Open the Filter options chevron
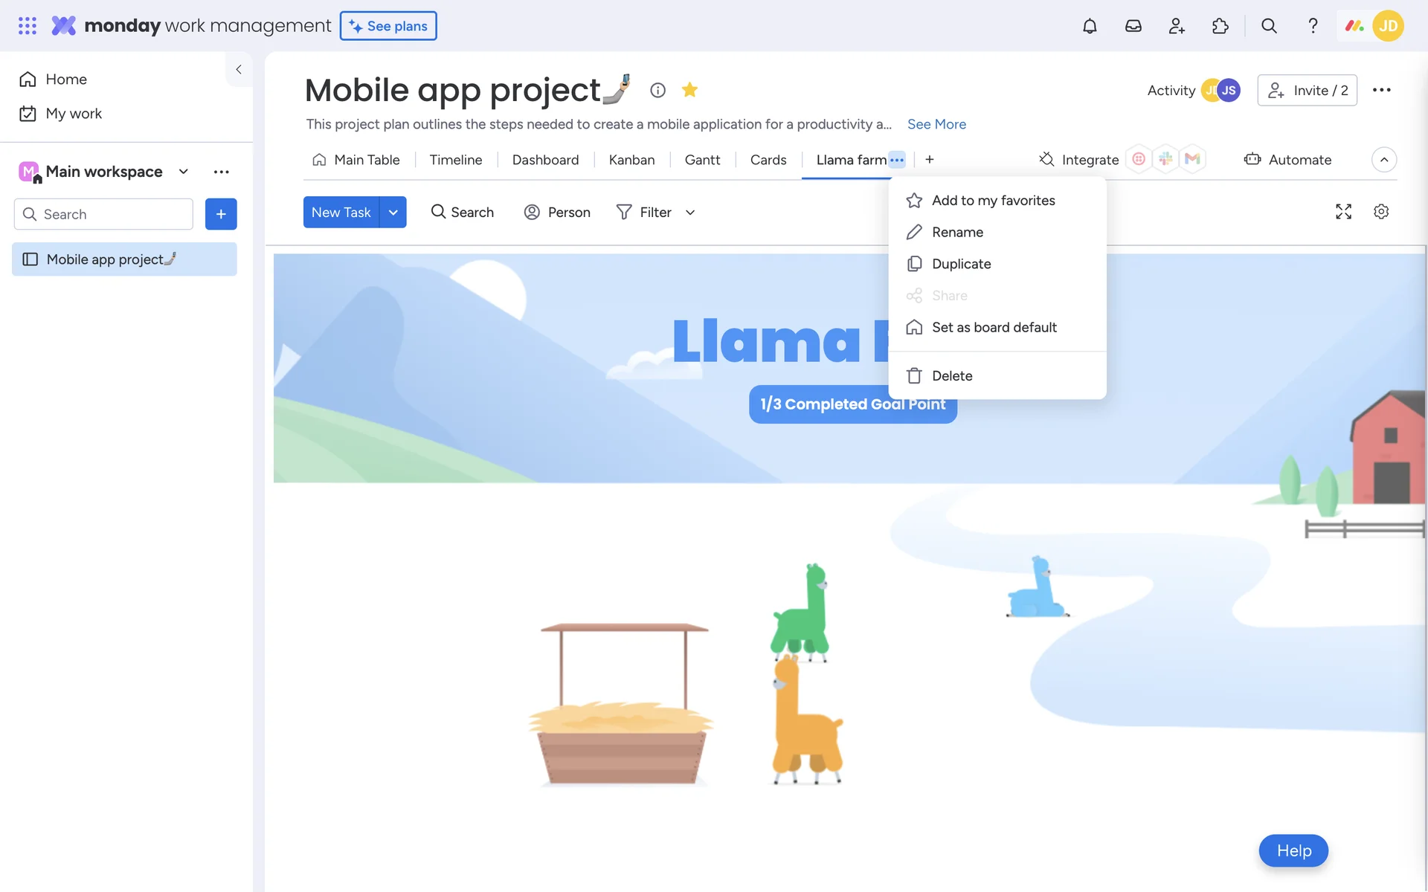The image size is (1428, 892). click(x=690, y=213)
